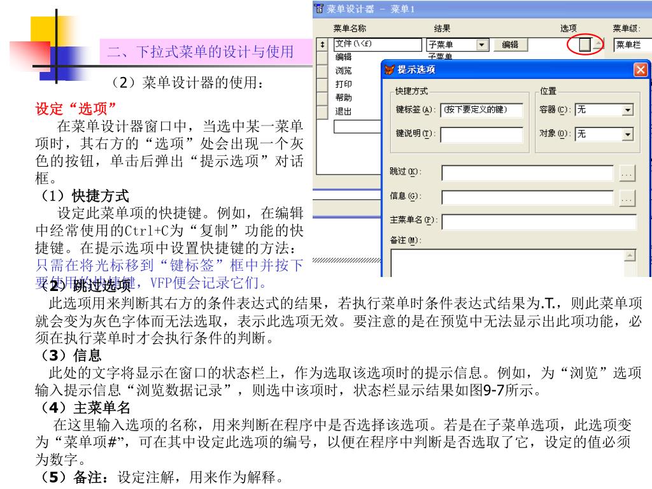Click the scroll up arrow next to 选项 button
652x489 pixels.
tap(598, 44)
